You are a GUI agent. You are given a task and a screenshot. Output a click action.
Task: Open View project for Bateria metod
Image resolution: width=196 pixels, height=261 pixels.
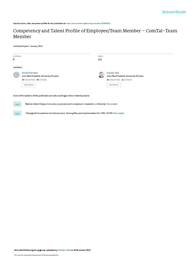112,104
